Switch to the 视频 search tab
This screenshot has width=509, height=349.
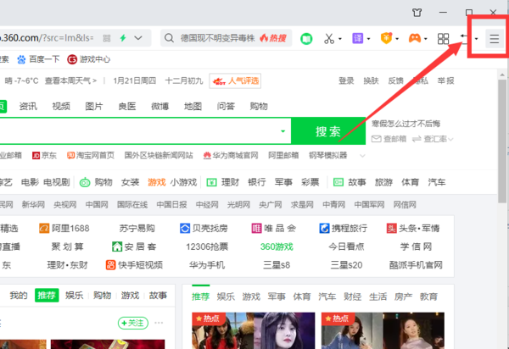(x=61, y=106)
